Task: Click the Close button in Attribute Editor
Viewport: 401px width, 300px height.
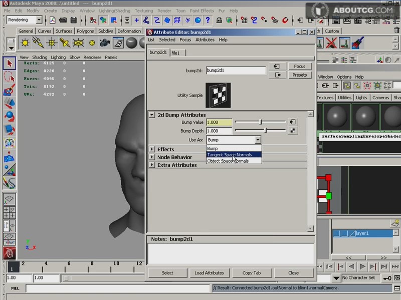Action: tap(294, 273)
